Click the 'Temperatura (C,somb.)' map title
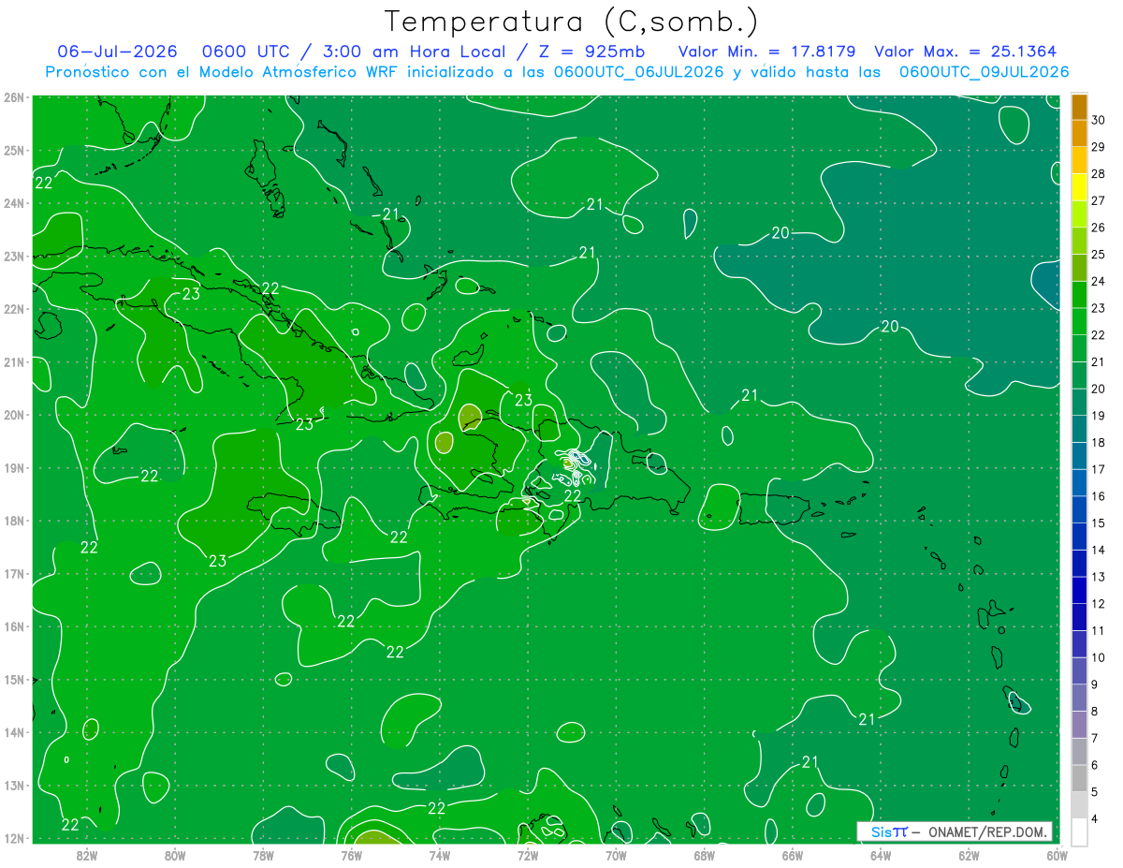The height and width of the screenshot is (868, 1123). click(x=572, y=21)
